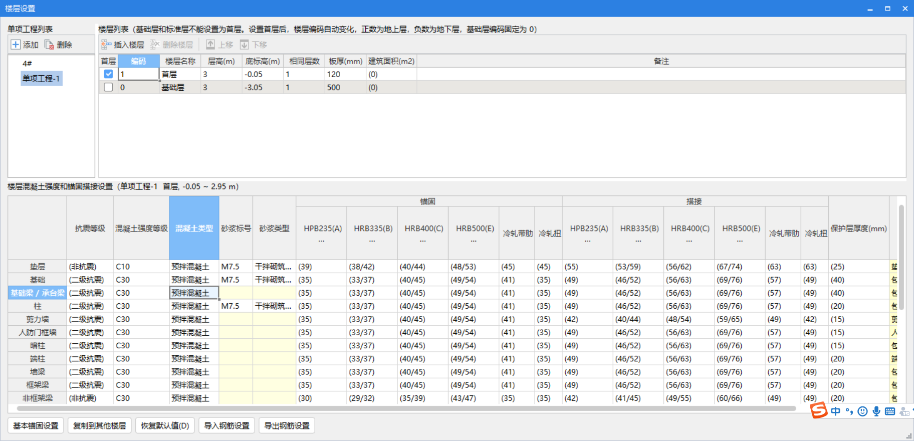Click the C10 concrete grade cell for 垫层

coord(141,267)
